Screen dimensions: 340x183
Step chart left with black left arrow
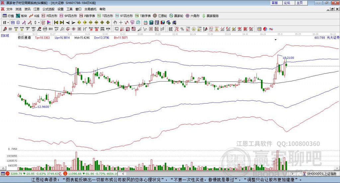[x=68, y=22]
